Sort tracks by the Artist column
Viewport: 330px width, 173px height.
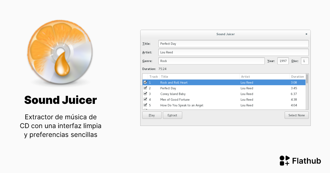point(245,77)
